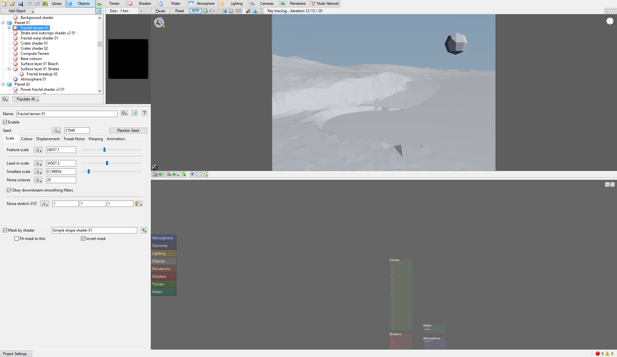
Task: Click the Save project floppy disk icon
Action: point(21,4)
